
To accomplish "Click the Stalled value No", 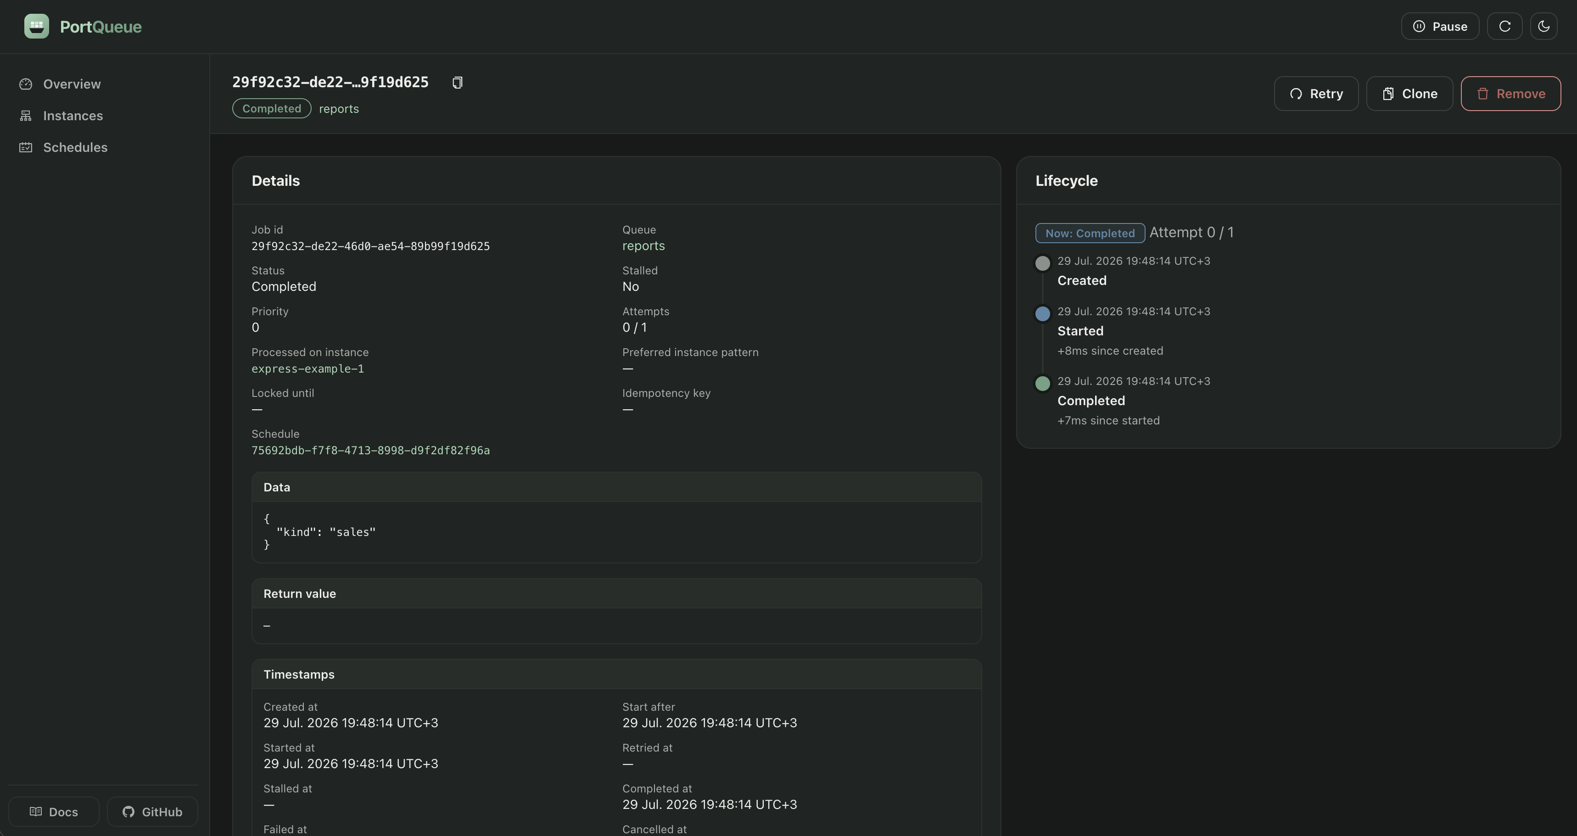I will (631, 286).
